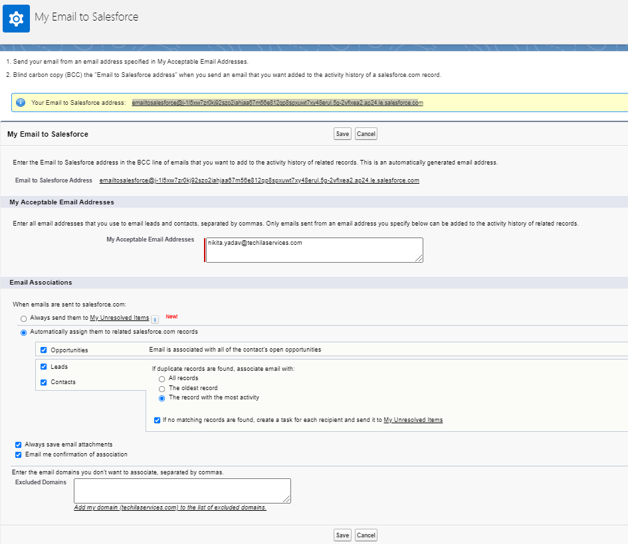Toggle the Opportunities checkbox

pos(44,350)
